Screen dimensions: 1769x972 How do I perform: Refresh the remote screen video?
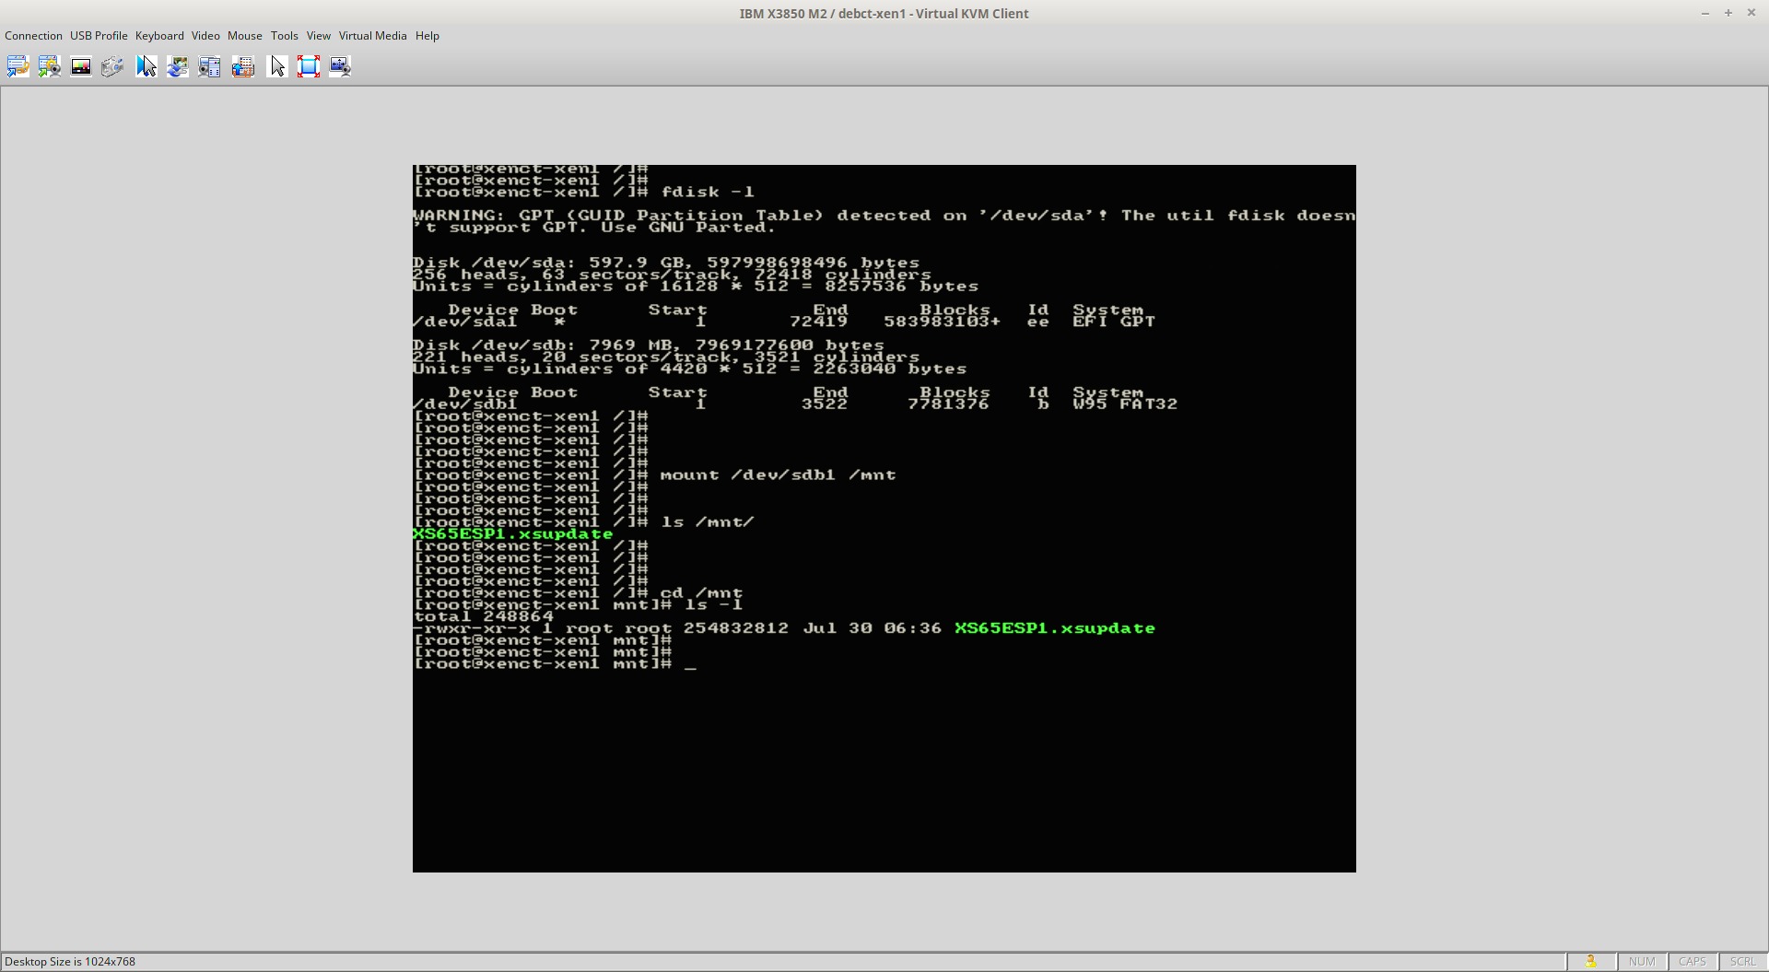tap(178, 66)
